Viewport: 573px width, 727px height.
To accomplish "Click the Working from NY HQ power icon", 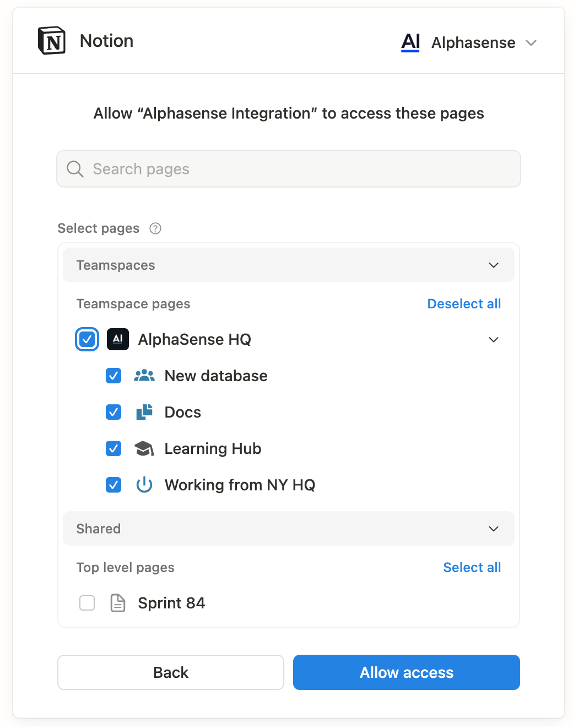I will 144,485.
